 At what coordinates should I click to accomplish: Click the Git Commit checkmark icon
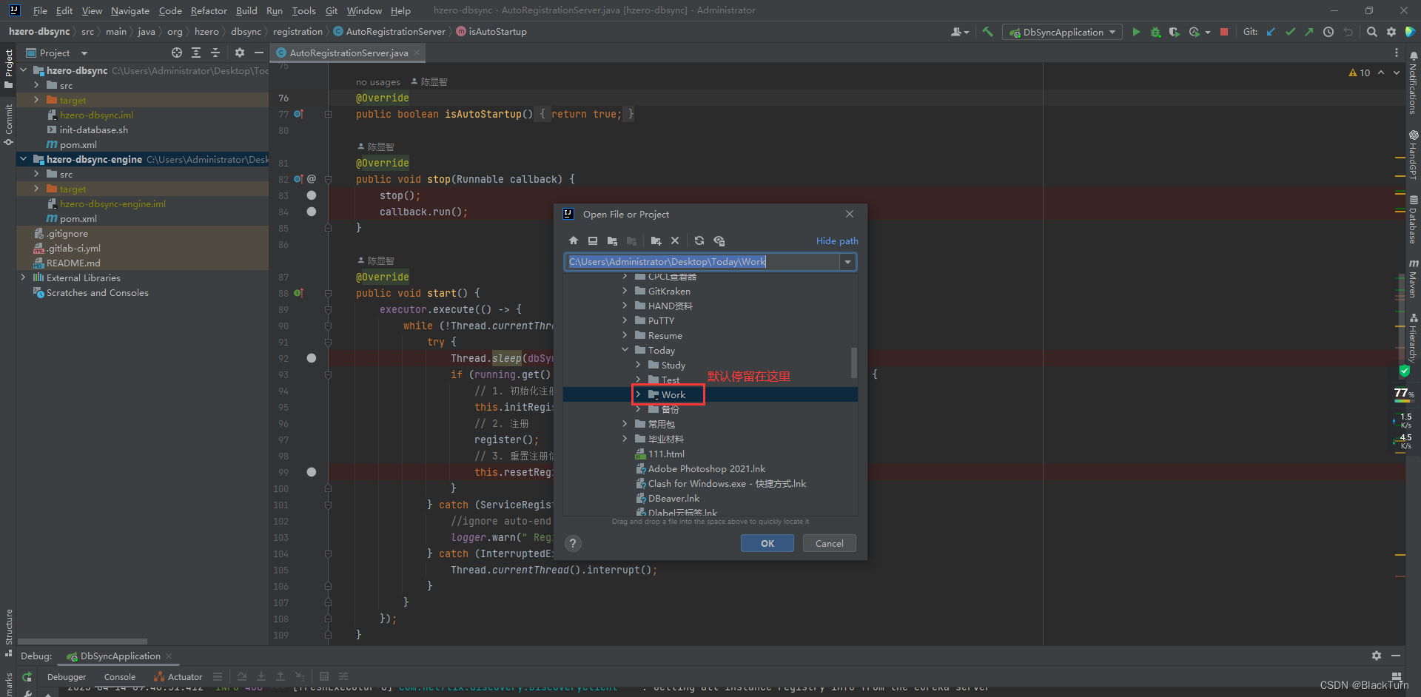coord(1290,32)
